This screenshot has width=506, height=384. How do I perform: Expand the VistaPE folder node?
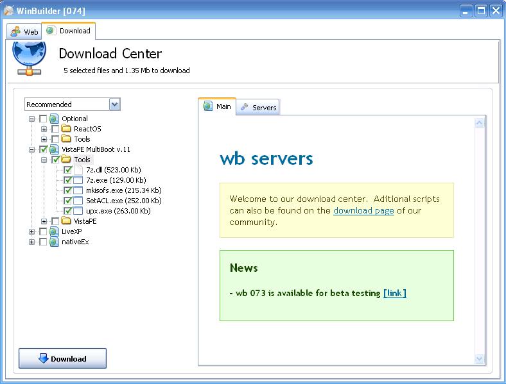tap(44, 221)
